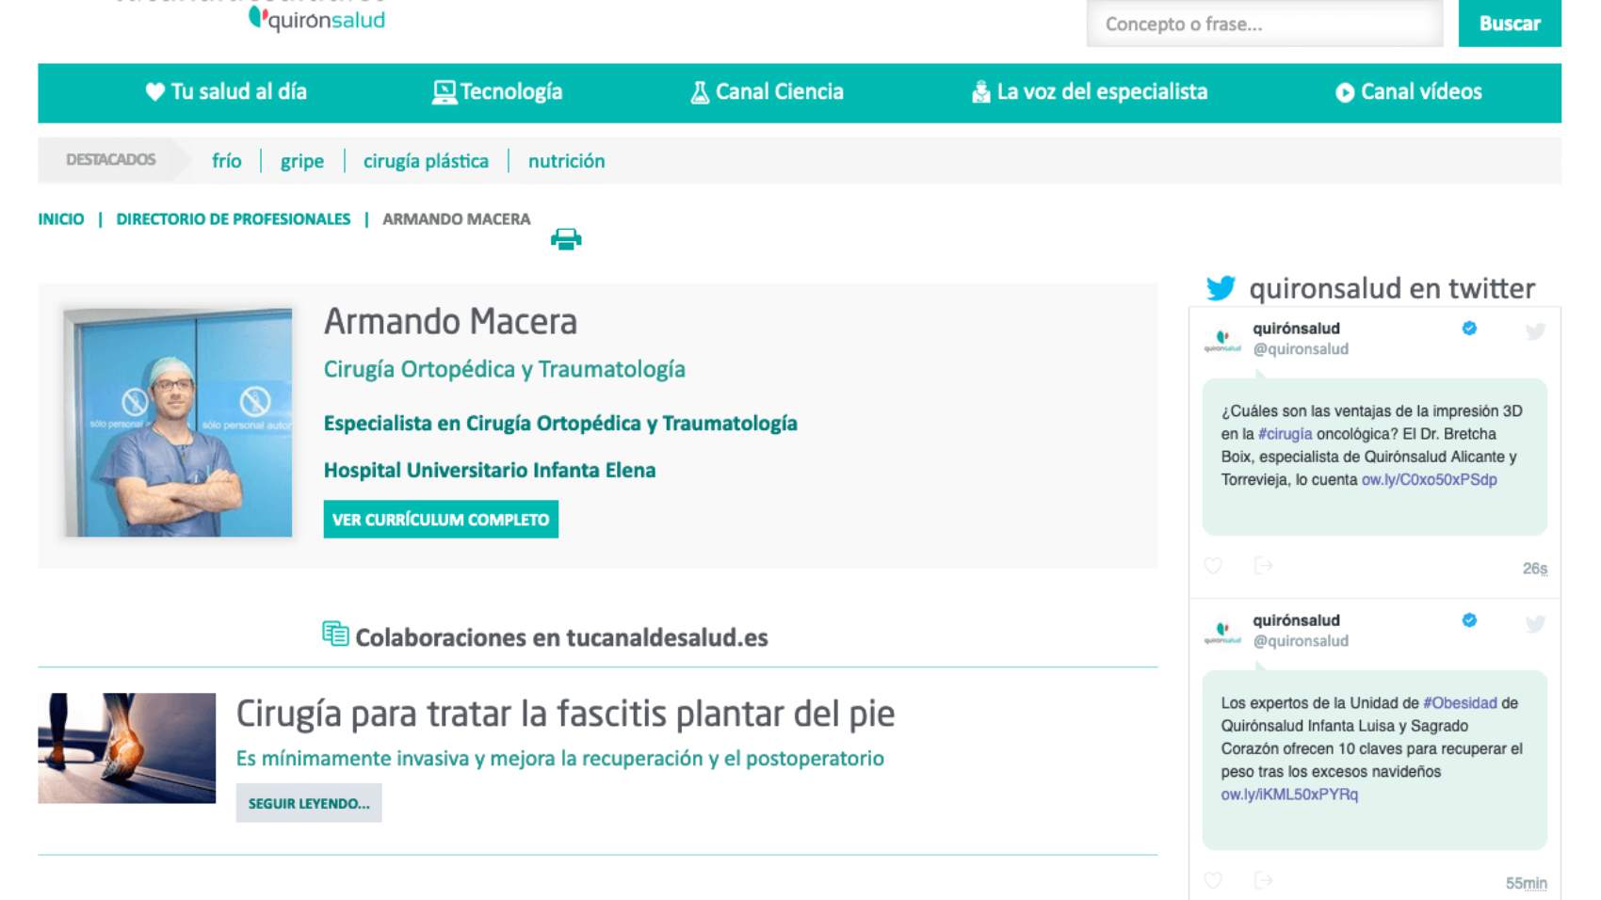The width and height of the screenshot is (1601, 900).
Task: Select the cirugía plástica topic
Action: [426, 161]
